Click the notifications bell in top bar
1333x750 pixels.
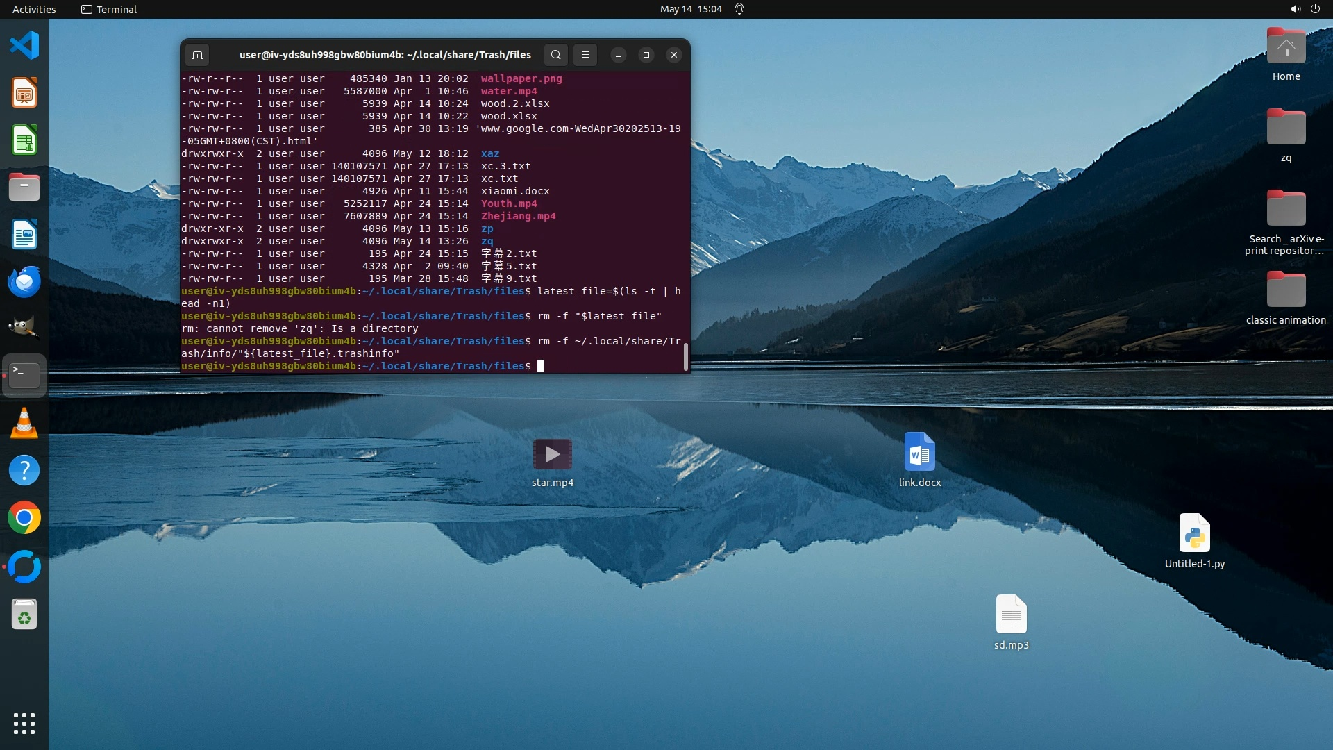coord(739,9)
